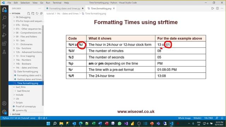This screenshot has height=127, width=226.
Task: Show errors and warnings in the status bar
Action: (x=42, y=118)
